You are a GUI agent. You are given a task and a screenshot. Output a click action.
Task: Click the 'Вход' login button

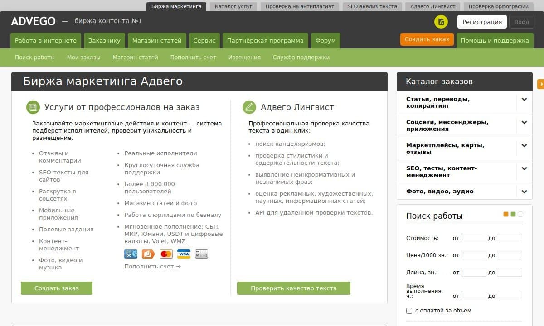(x=522, y=22)
